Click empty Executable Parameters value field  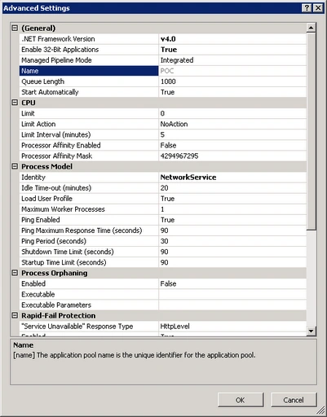coord(232,305)
